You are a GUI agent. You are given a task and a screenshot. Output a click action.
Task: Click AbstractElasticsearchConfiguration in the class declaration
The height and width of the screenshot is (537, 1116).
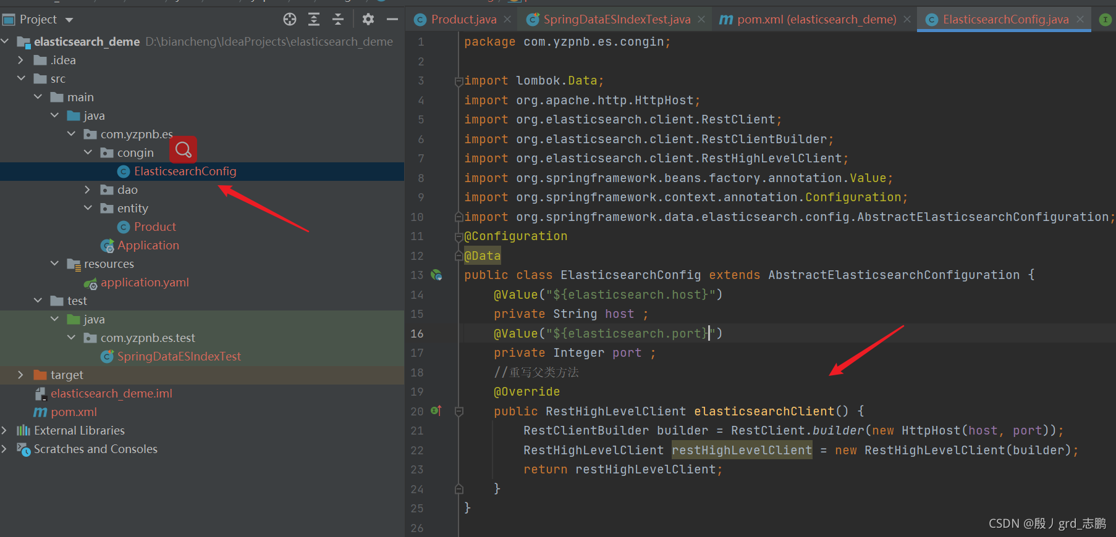click(894, 275)
